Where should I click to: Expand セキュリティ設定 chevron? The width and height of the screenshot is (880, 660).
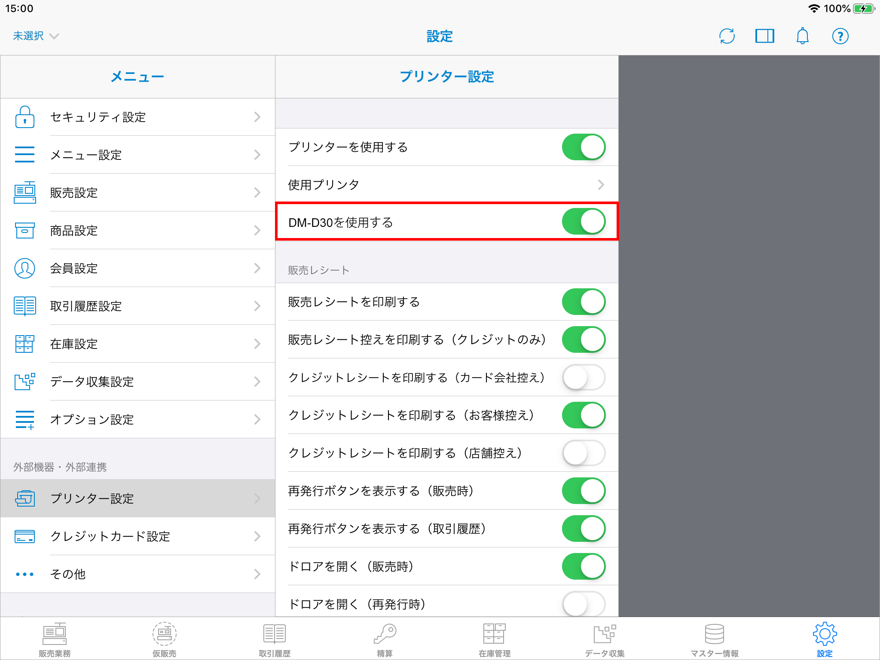tap(257, 117)
